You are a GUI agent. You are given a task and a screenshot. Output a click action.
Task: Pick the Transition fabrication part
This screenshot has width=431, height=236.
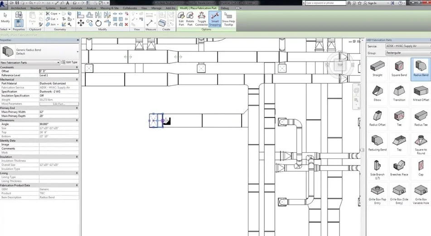pos(399,93)
